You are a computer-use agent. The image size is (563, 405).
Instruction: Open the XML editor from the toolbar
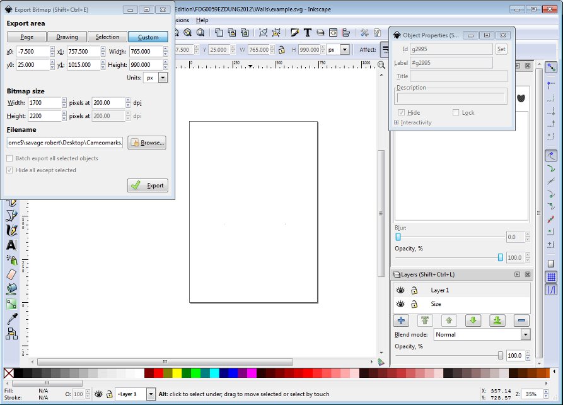[333, 33]
